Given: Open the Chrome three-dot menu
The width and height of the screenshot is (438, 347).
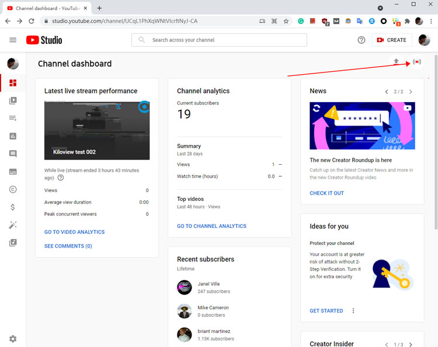Looking at the screenshot, I should (431, 21).
